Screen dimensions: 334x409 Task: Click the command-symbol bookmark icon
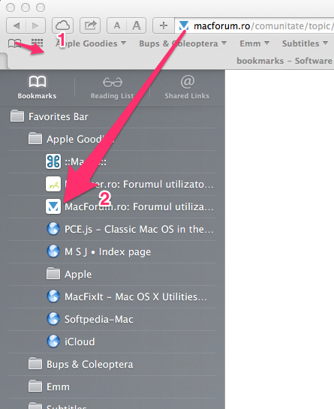[x=53, y=161]
